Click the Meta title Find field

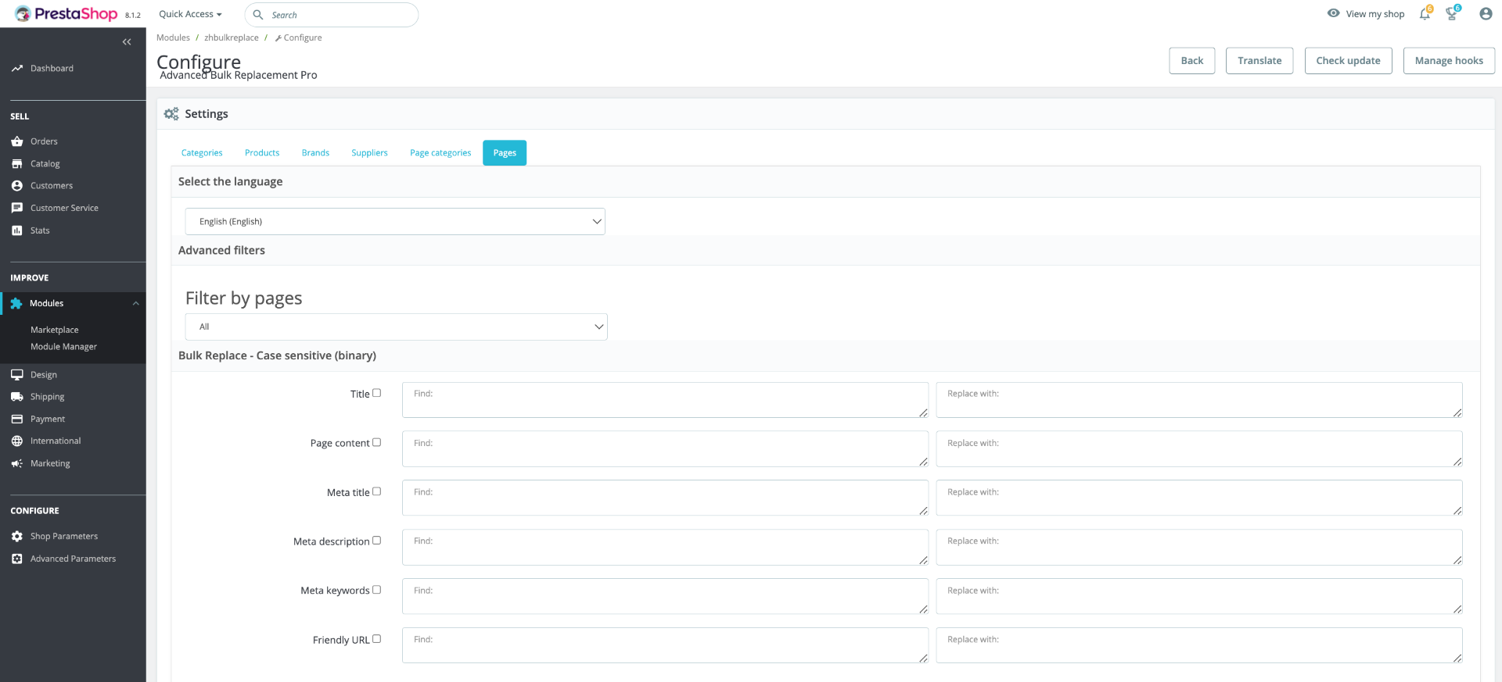click(x=665, y=498)
